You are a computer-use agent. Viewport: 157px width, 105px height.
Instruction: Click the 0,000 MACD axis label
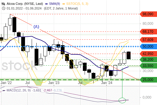point(147,97)
